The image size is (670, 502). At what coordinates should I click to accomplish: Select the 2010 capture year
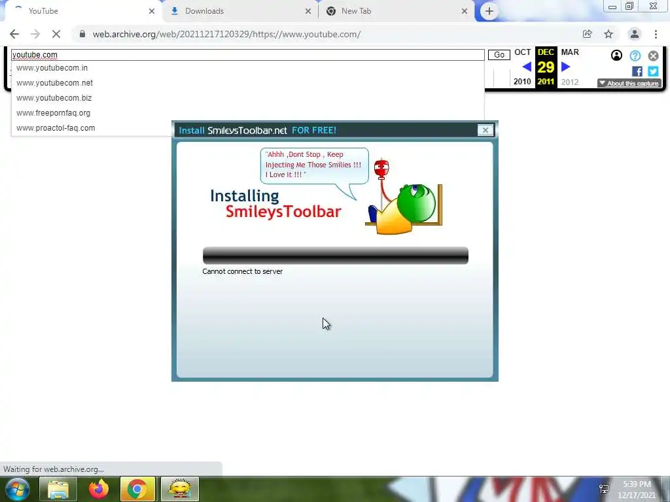(522, 82)
